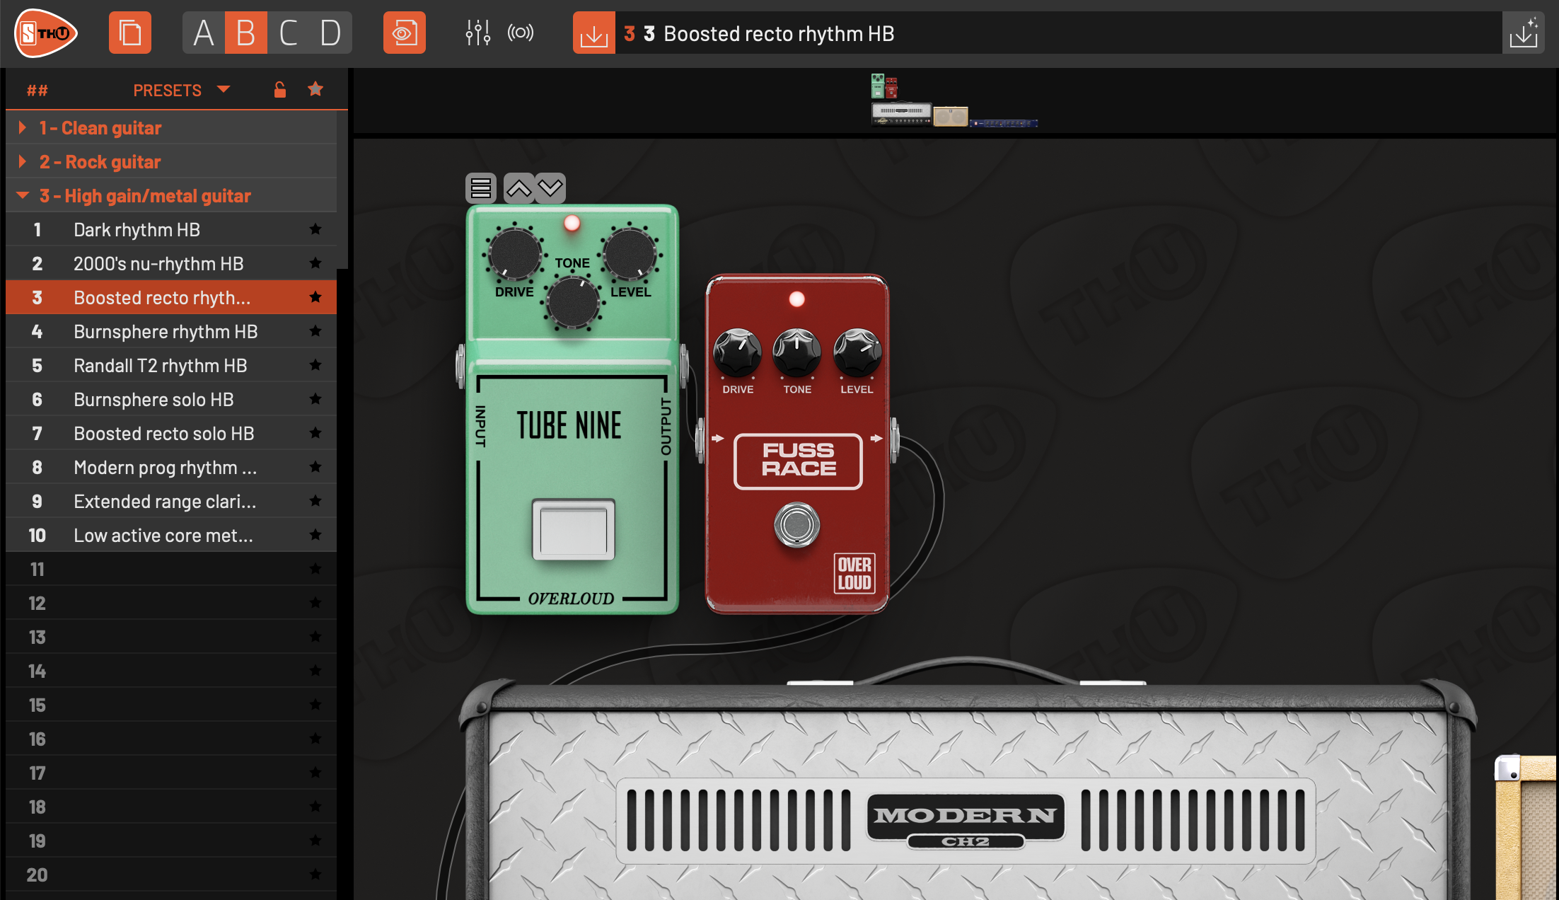Toggle the Tube Nine footswitch
The image size is (1559, 900).
point(573,529)
